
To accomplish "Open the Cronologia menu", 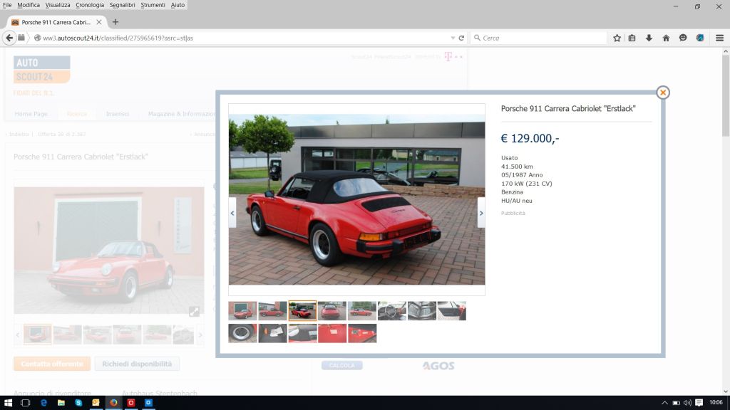I will [90, 5].
